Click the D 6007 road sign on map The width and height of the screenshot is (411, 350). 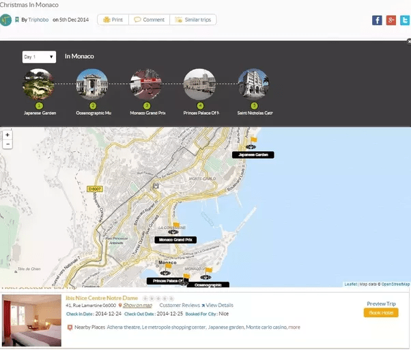[x=95, y=189]
